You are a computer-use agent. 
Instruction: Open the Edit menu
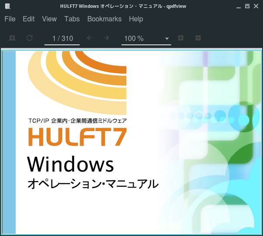29,19
